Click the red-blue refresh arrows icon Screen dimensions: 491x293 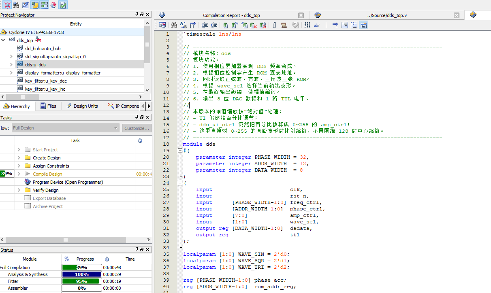53,5
